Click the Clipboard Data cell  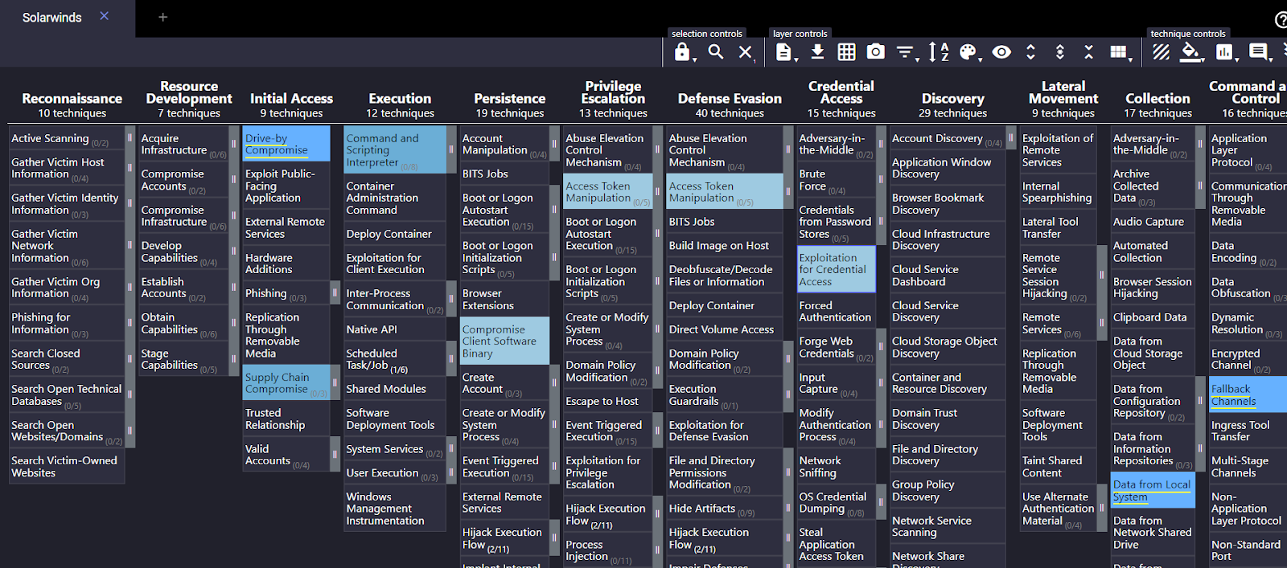pyautogui.click(x=1153, y=317)
